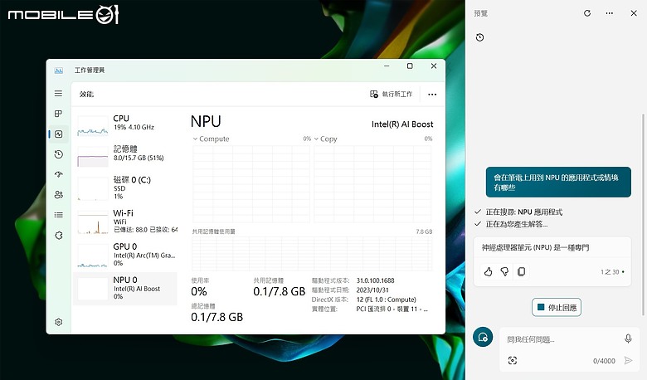Click driver version value 31.0.100.1688
The image size is (647, 380).
coord(375,280)
